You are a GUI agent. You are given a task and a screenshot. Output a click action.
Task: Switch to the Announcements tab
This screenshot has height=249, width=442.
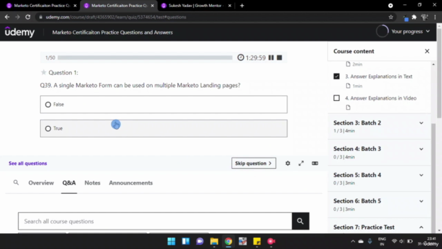131,183
